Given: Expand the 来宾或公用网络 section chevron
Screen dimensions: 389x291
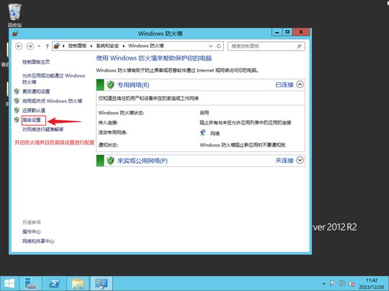Looking at the screenshot, I should (x=300, y=160).
